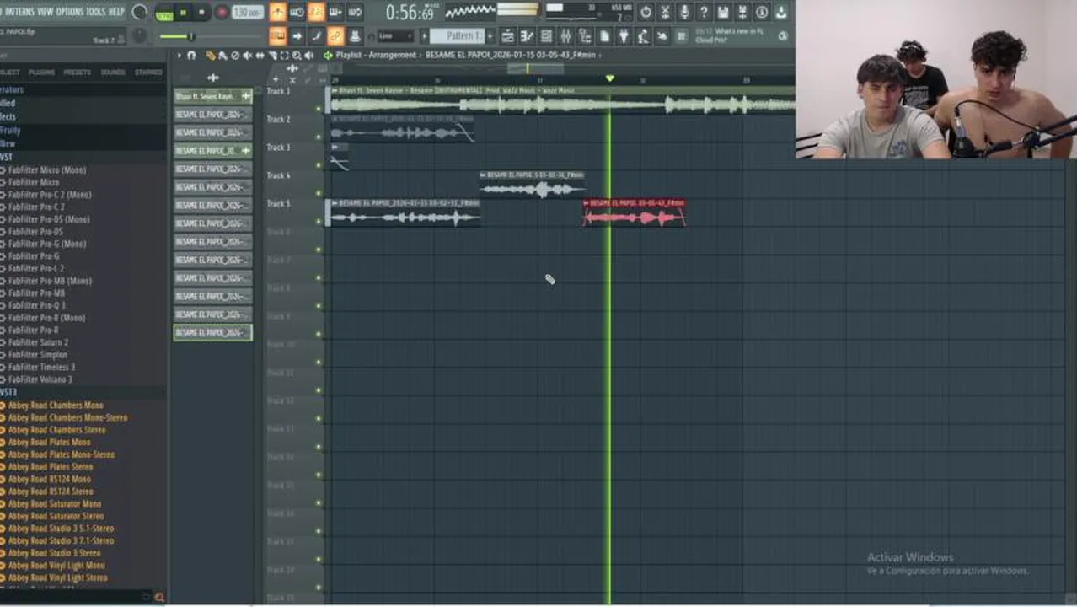Expand the Fruity browser folder
1077x607 pixels.
[10, 131]
